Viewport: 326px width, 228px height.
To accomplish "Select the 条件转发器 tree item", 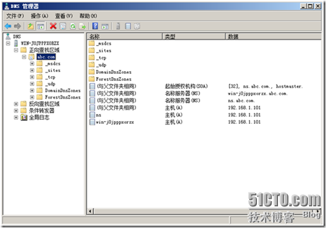I will pos(42,110).
